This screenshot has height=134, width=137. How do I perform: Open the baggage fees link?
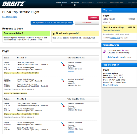115,38
